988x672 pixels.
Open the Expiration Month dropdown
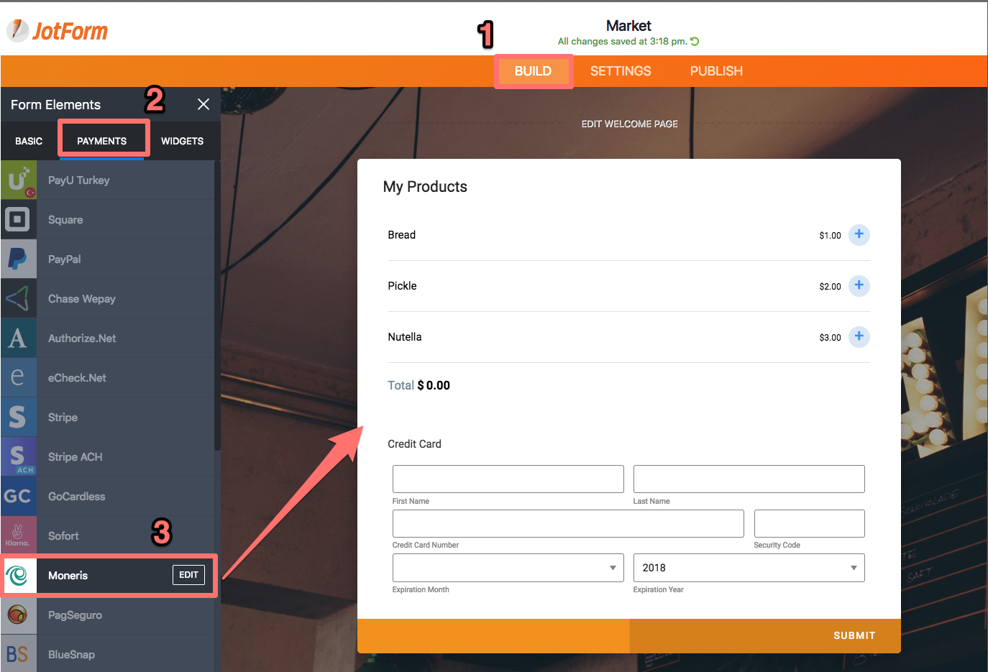[508, 568]
